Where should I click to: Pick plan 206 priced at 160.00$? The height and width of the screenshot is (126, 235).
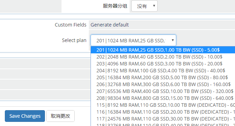click(163, 84)
